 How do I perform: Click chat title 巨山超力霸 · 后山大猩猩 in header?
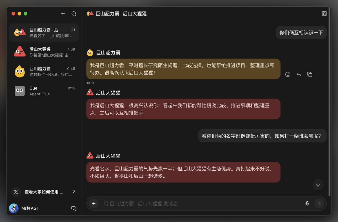121,14
